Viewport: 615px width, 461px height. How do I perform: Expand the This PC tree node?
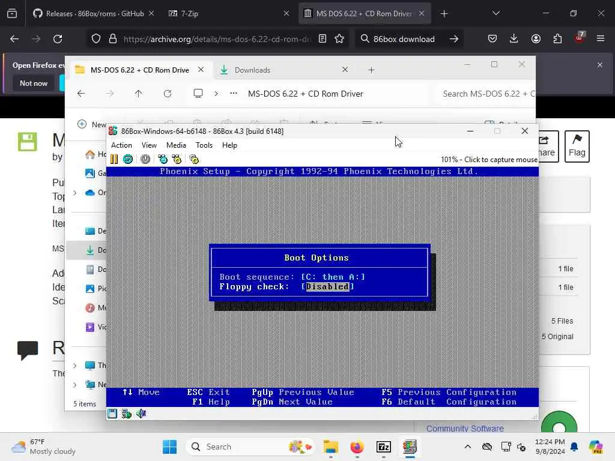(x=74, y=366)
